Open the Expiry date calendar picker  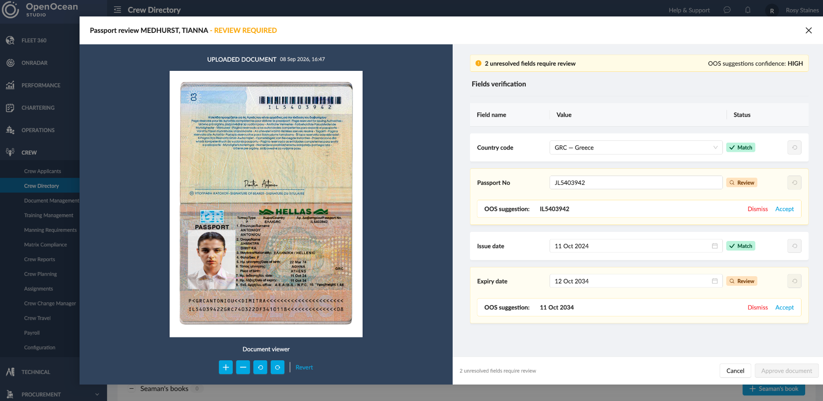click(x=715, y=281)
